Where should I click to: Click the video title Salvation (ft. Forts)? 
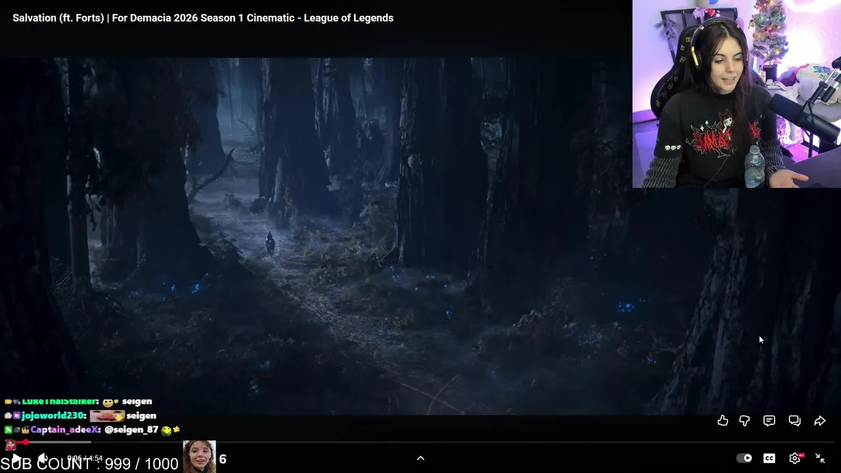203,18
